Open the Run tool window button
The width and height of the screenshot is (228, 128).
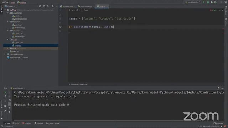[x=7, y=123]
